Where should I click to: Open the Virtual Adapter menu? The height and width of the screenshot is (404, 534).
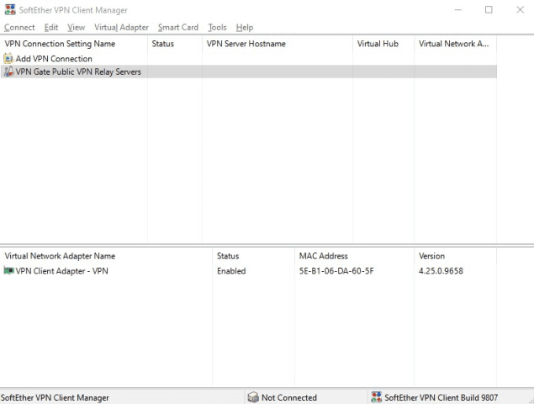pyautogui.click(x=121, y=27)
